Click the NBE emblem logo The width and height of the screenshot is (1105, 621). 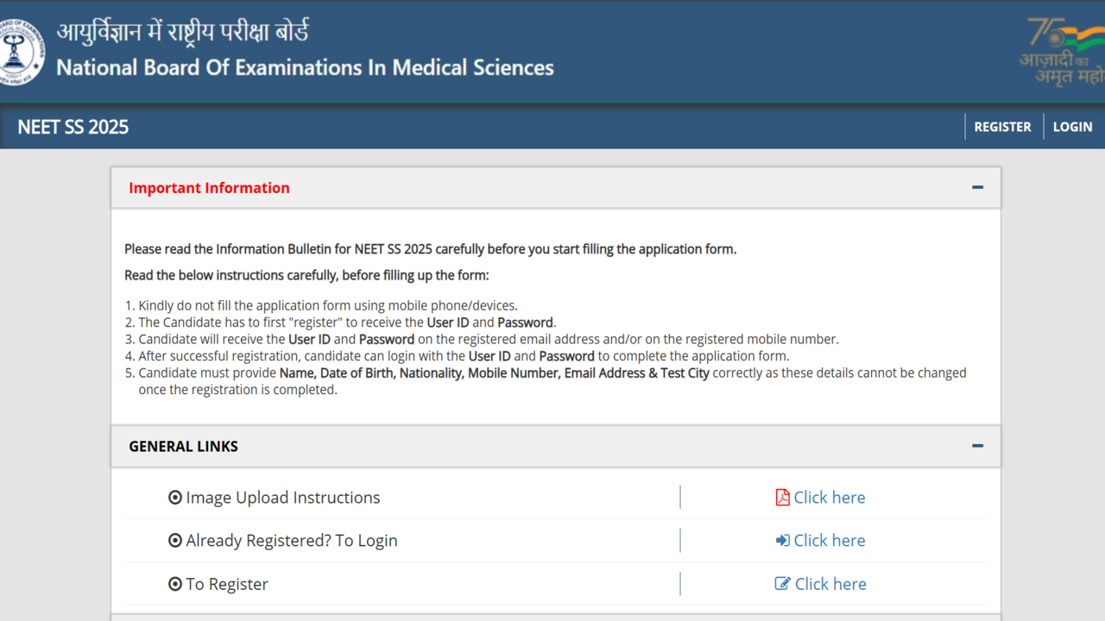[x=19, y=52]
